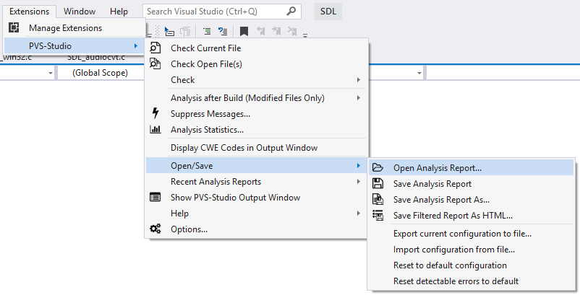This screenshot has width=580, height=295.
Task: Expand the Recent Analysis Reports submenu
Action: (x=256, y=182)
